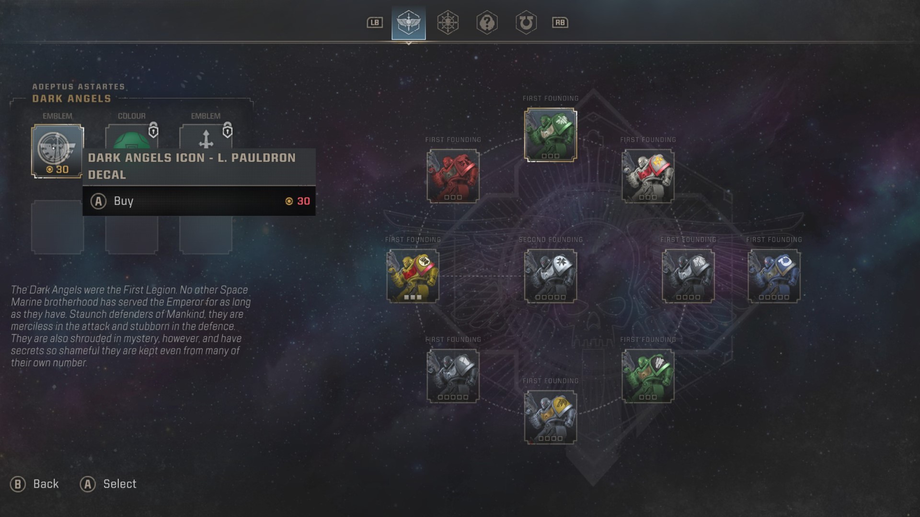Select the Second Founding gray armor thumbnail
The image size is (920, 517).
[x=550, y=275]
